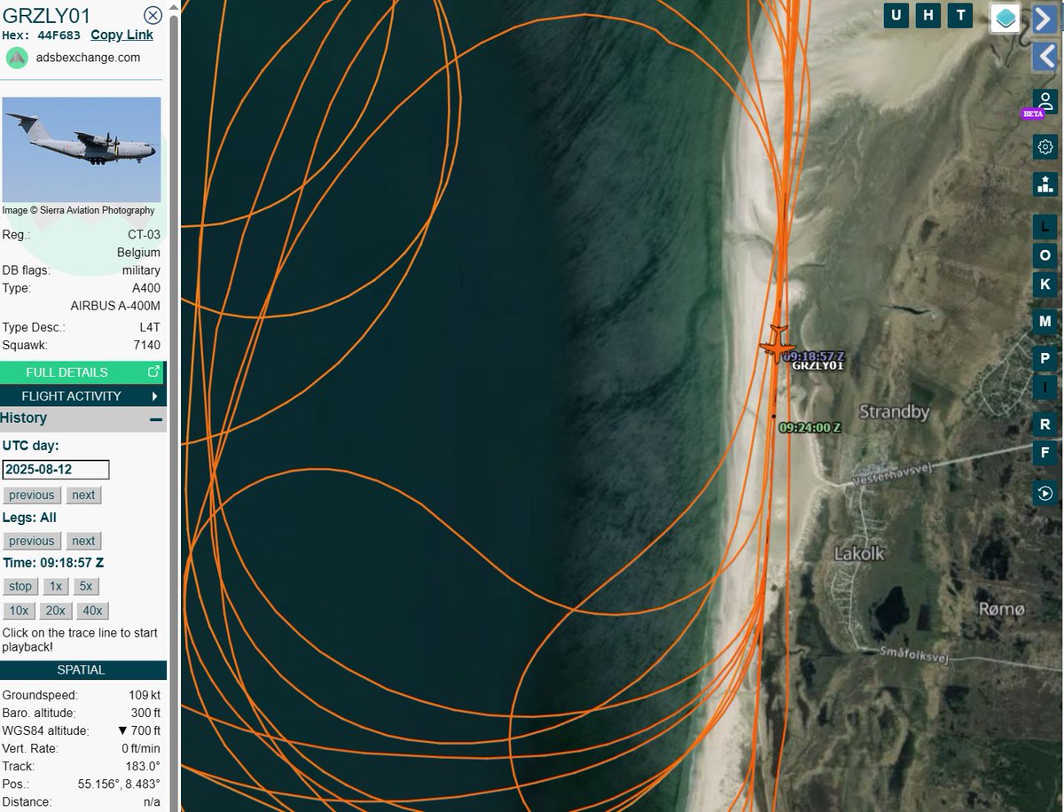Set playback speed to 20x
The height and width of the screenshot is (812, 1064).
click(55, 610)
